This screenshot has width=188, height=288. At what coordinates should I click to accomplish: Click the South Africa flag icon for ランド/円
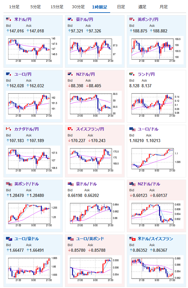pyautogui.click(x=132, y=74)
